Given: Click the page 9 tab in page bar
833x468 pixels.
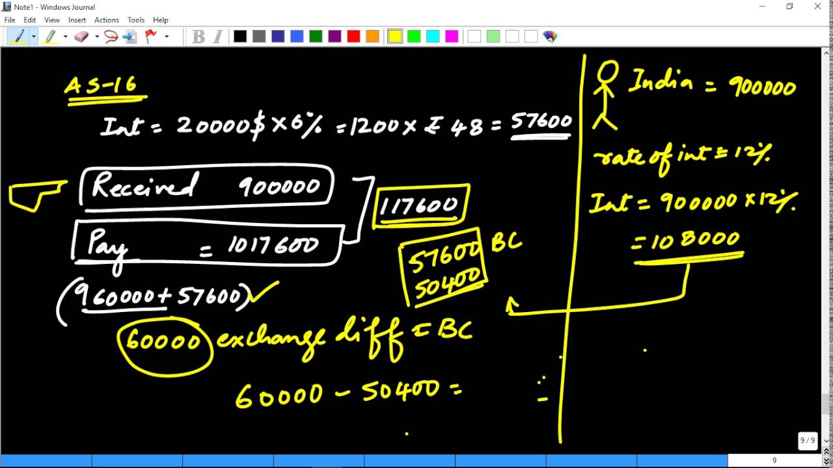Looking at the screenshot, I should pyautogui.click(x=774, y=461).
